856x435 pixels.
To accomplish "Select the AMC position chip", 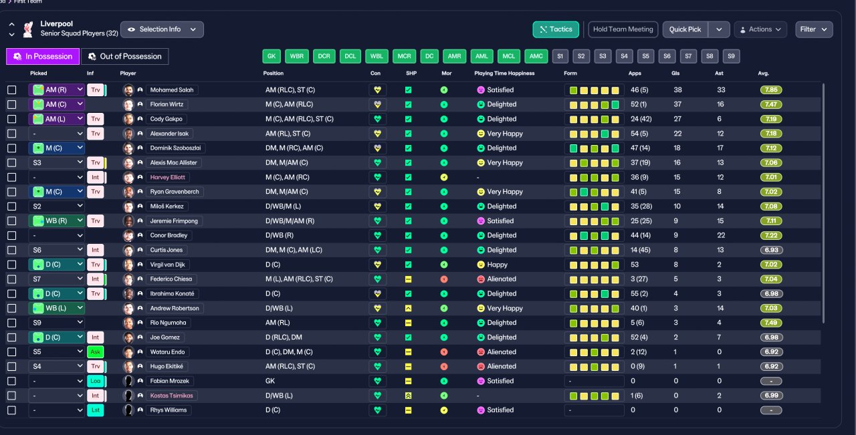I will pyautogui.click(x=535, y=56).
